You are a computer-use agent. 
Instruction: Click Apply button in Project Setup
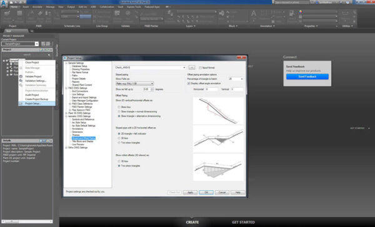point(190,193)
